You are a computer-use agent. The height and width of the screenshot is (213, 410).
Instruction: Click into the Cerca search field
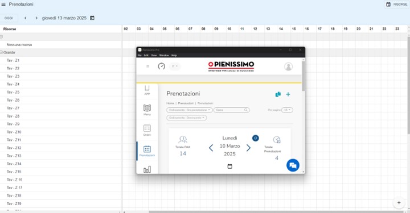tap(231, 110)
